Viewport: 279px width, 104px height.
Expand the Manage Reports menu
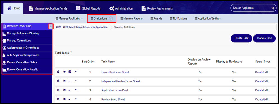132,18
